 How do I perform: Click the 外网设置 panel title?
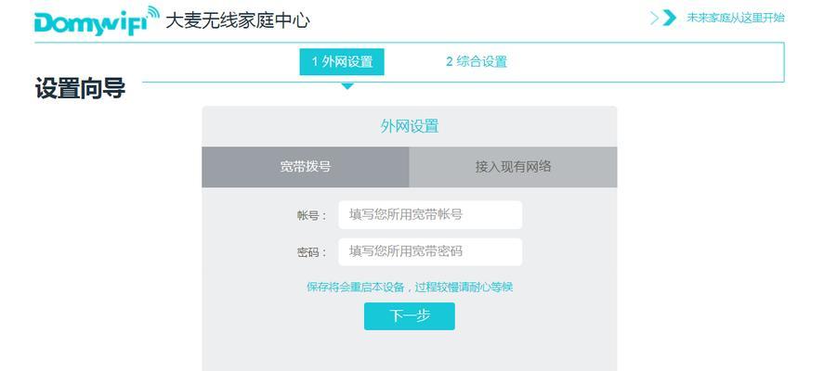pos(410,126)
